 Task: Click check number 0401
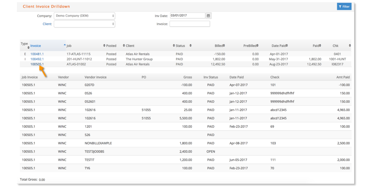point(337,54)
